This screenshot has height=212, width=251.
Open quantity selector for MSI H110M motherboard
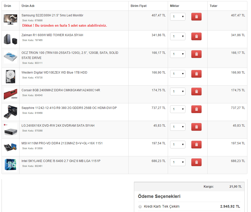click(x=178, y=145)
